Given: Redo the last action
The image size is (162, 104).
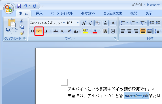Looking at the screenshot, I should [x=35, y=6].
